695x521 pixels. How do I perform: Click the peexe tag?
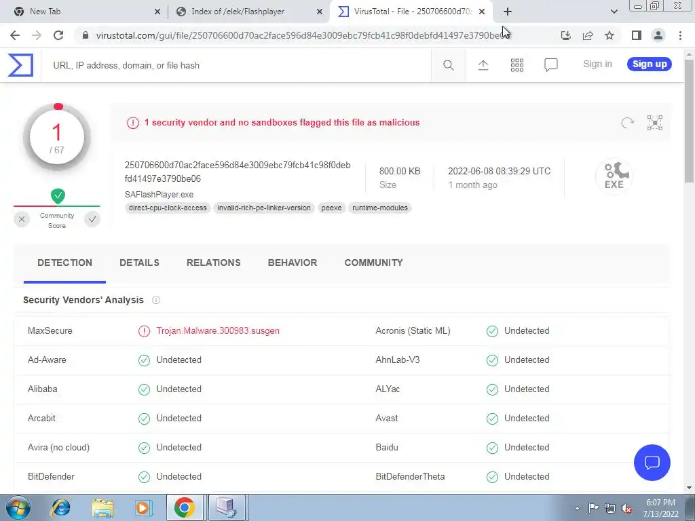[x=331, y=208]
